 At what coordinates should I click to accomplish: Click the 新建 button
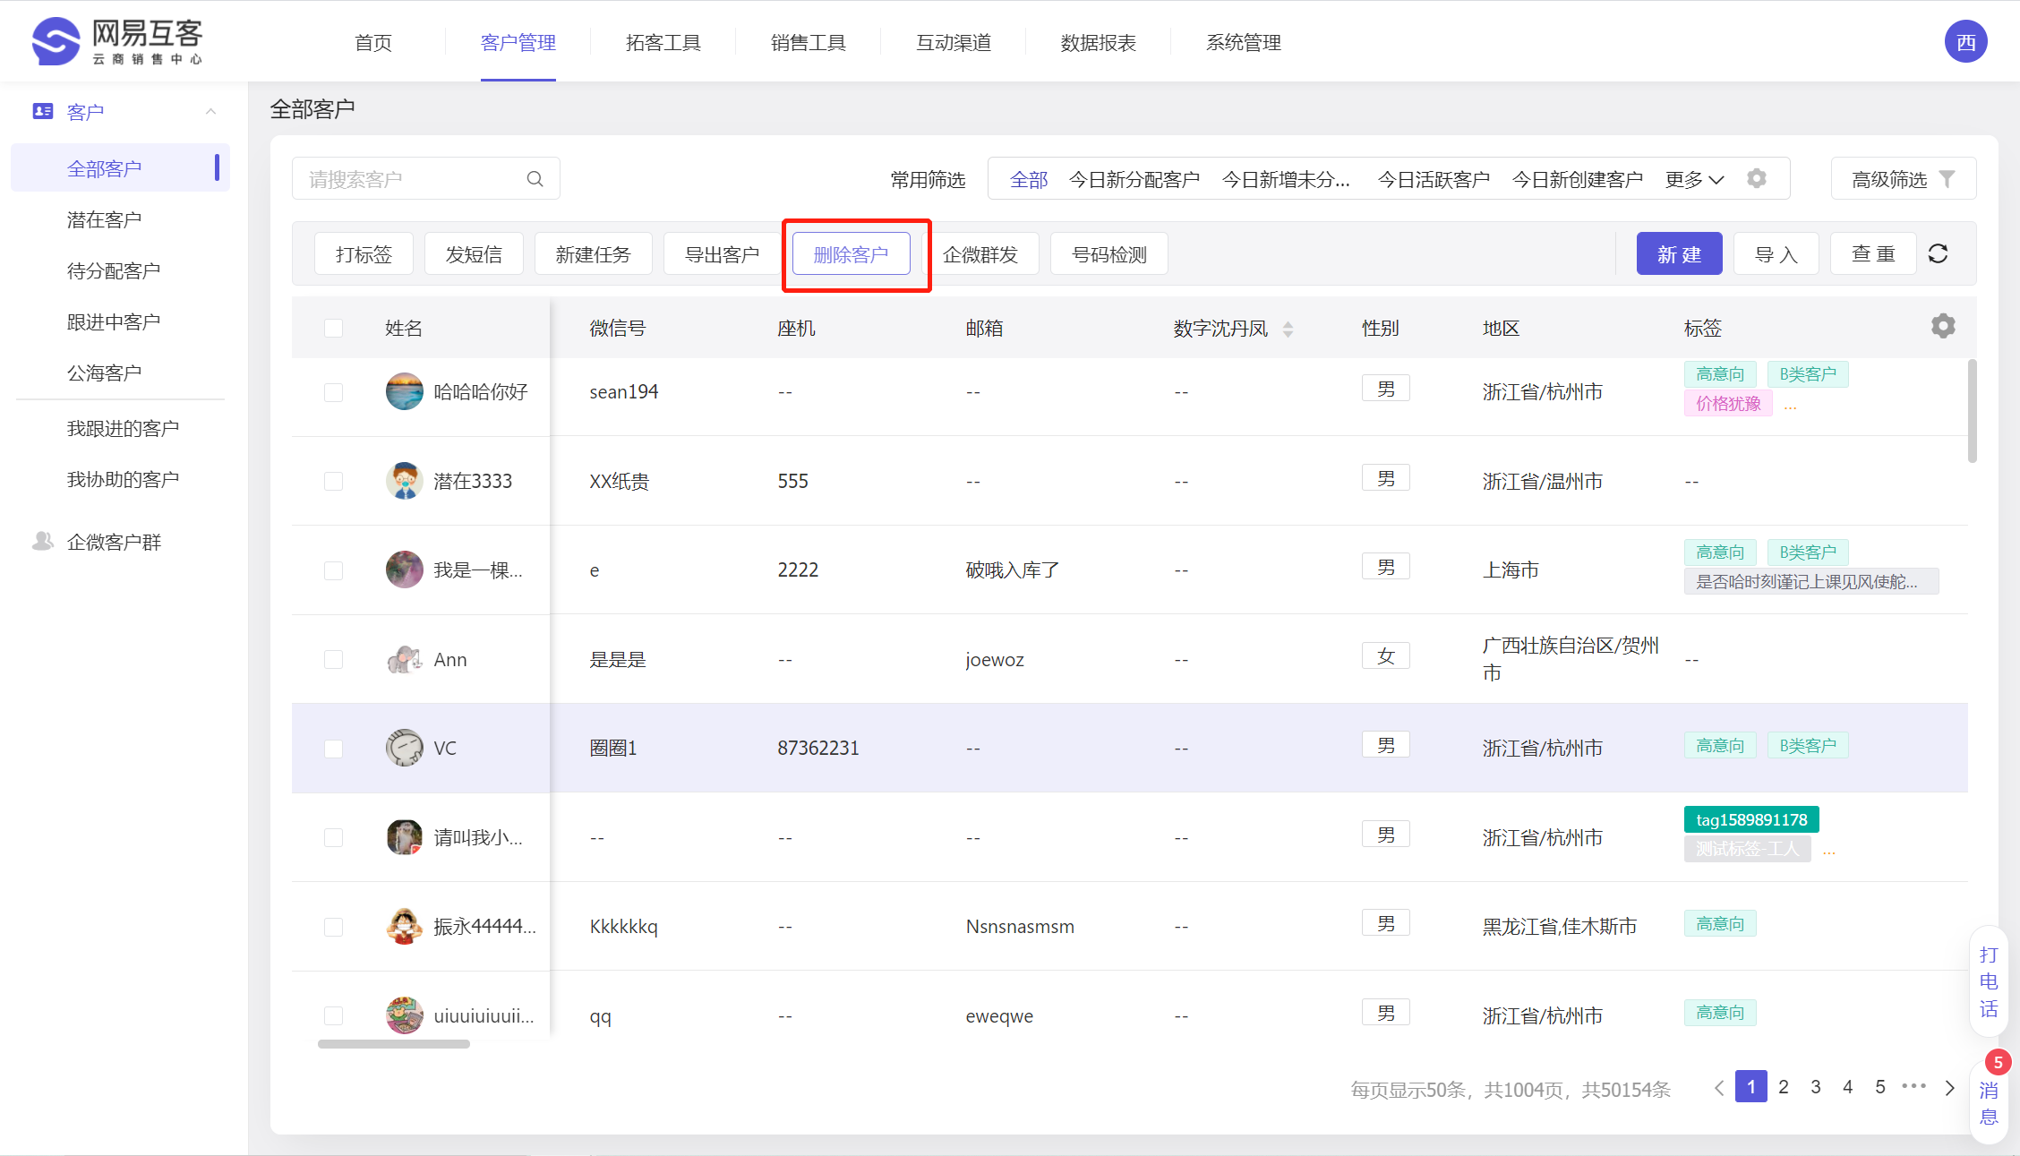1679,254
